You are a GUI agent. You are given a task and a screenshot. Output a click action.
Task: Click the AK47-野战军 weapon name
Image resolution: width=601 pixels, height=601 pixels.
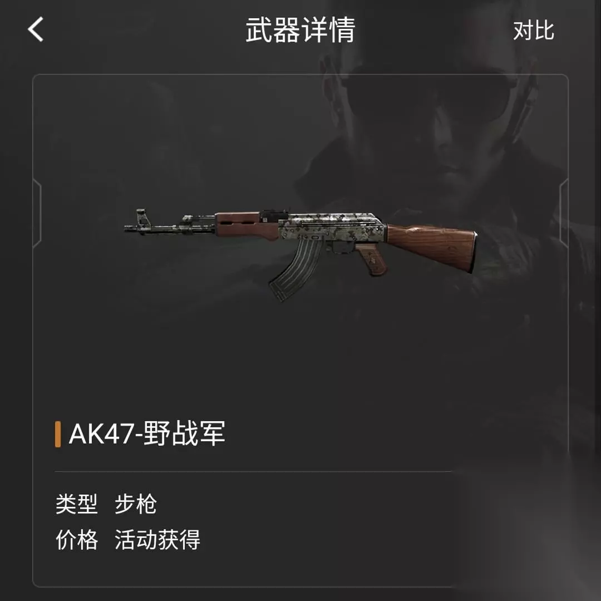(x=147, y=434)
